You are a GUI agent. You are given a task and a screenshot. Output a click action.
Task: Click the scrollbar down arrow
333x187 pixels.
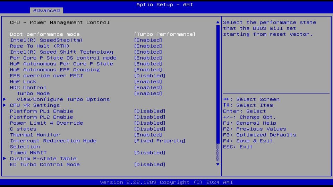click(218, 164)
